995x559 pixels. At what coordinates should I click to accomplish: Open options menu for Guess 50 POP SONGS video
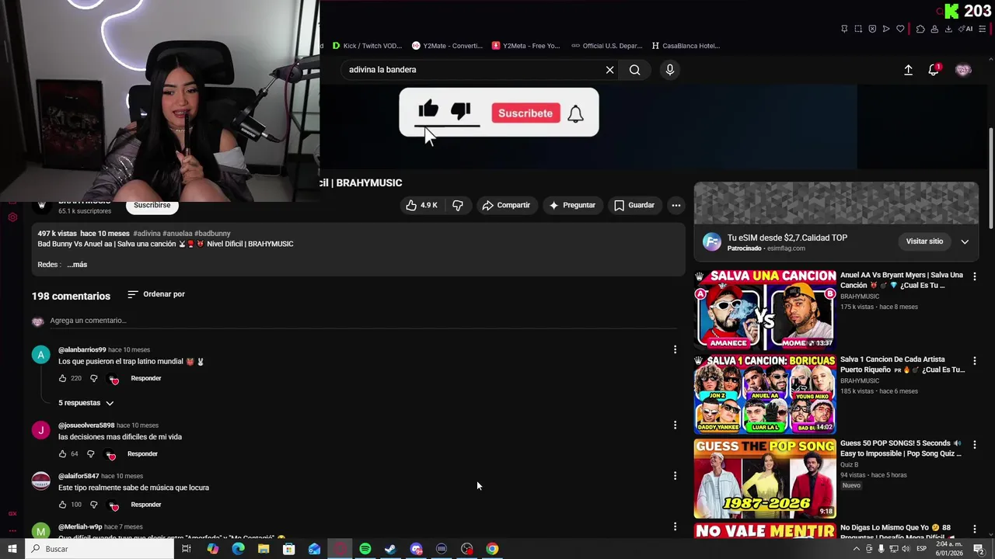pyautogui.click(x=975, y=445)
